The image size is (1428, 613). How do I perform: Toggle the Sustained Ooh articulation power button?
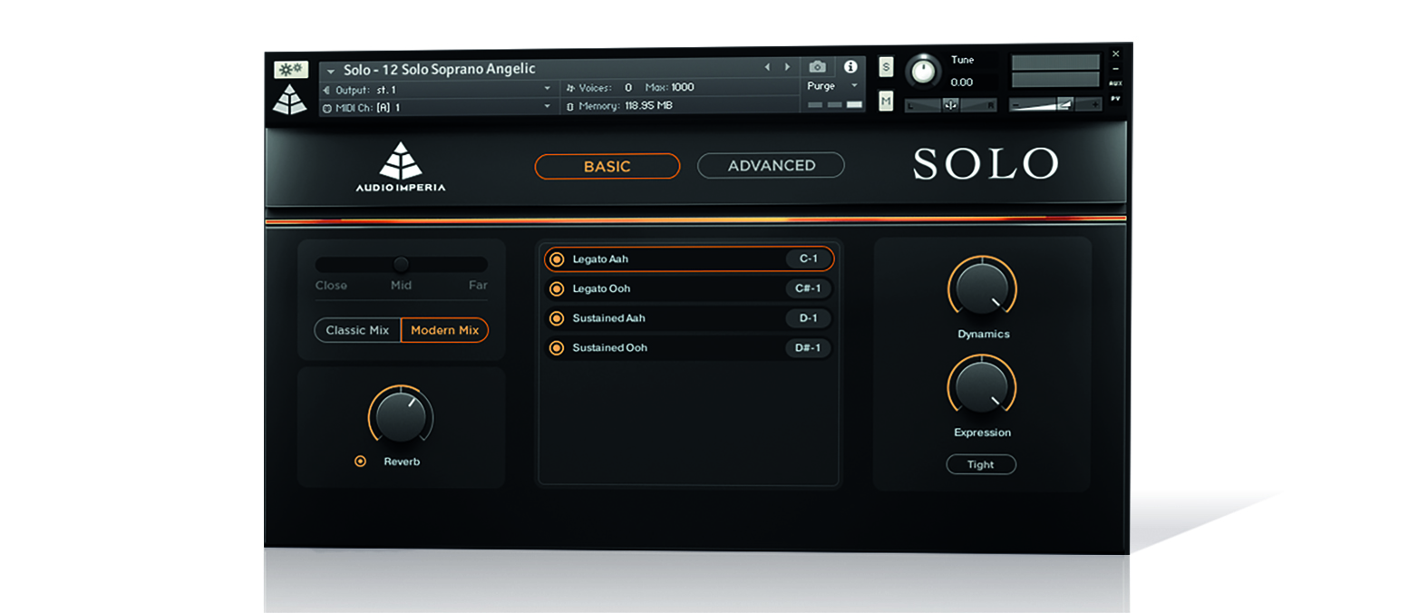pyautogui.click(x=557, y=348)
